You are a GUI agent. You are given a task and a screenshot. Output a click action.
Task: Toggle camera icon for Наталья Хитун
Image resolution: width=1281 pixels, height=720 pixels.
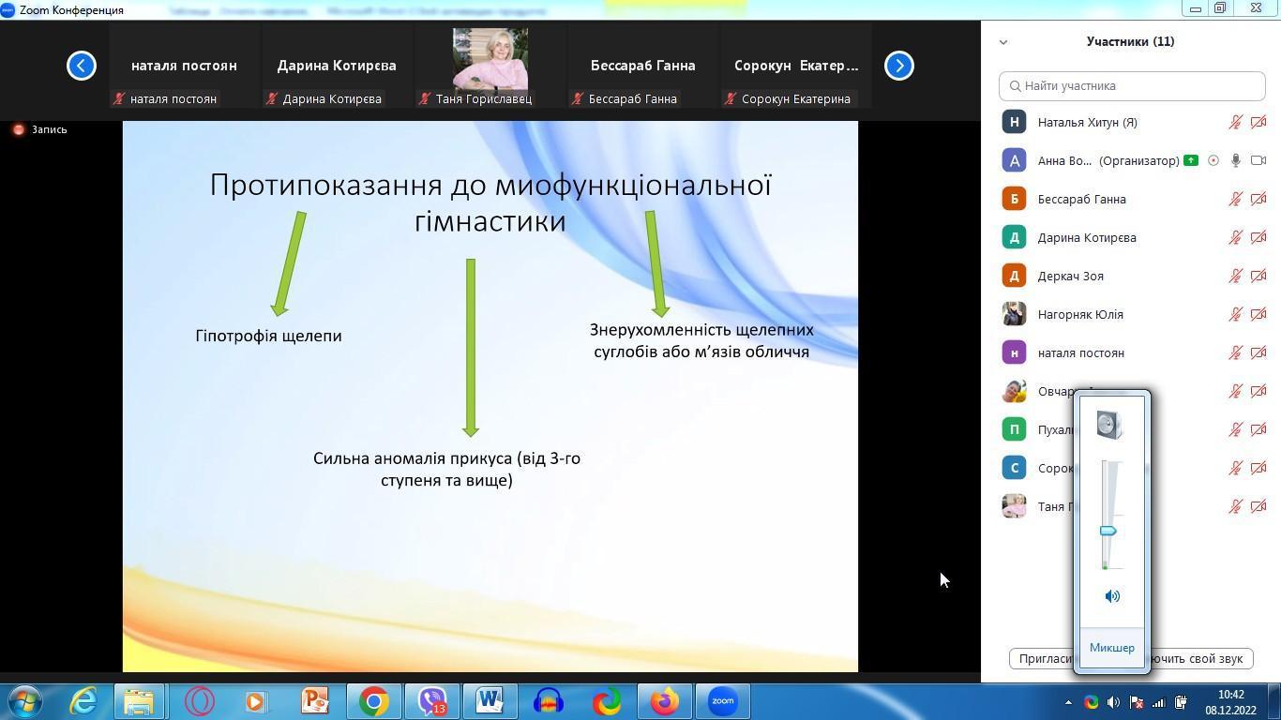1258,122
